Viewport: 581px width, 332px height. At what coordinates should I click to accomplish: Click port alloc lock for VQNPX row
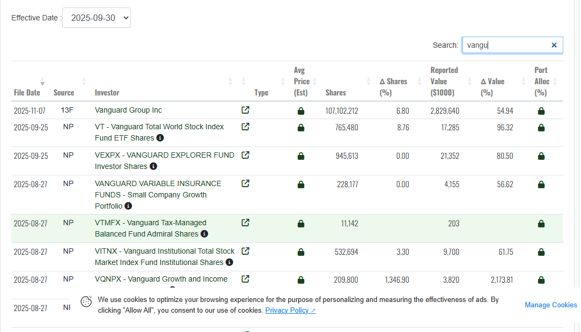click(541, 280)
